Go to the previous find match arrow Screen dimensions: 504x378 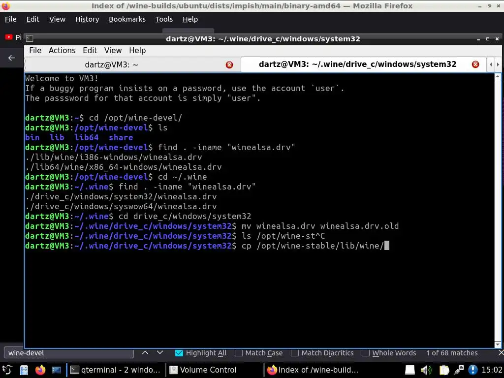(145, 352)
